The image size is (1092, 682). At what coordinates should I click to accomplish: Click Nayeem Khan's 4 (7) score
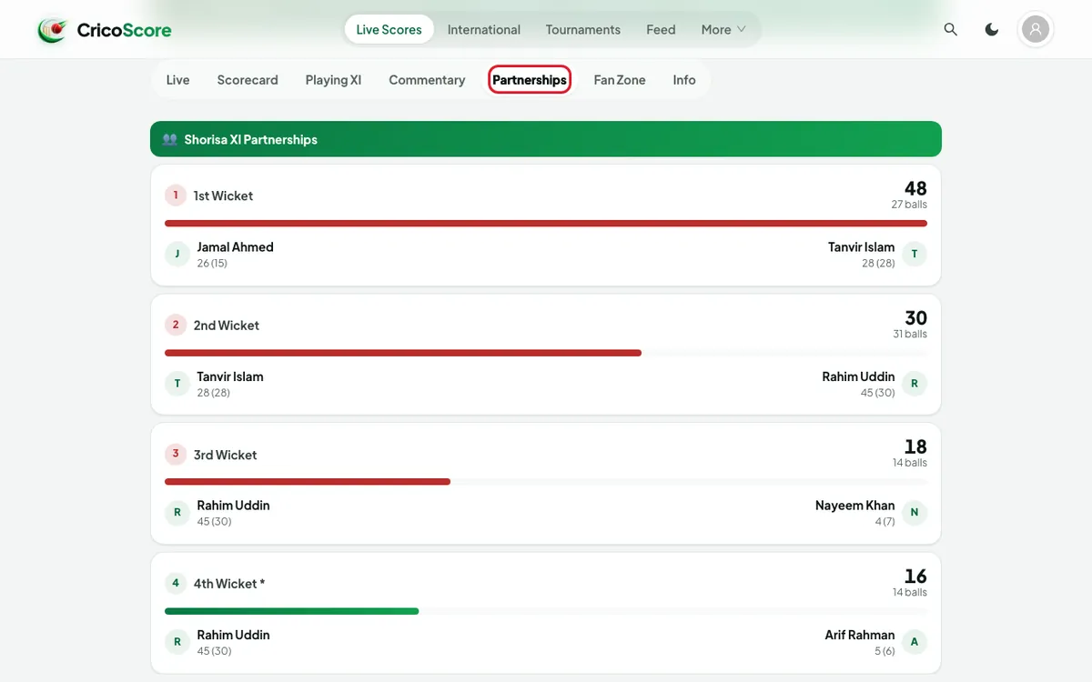click(x=885, y=521)
